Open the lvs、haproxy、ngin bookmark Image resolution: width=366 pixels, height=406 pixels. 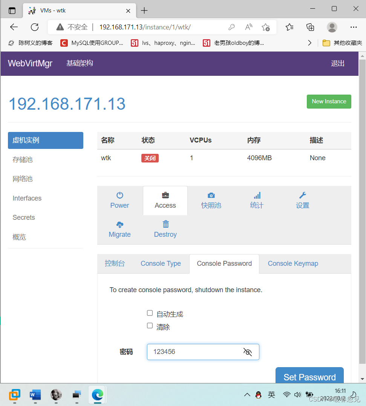(163, 43)
